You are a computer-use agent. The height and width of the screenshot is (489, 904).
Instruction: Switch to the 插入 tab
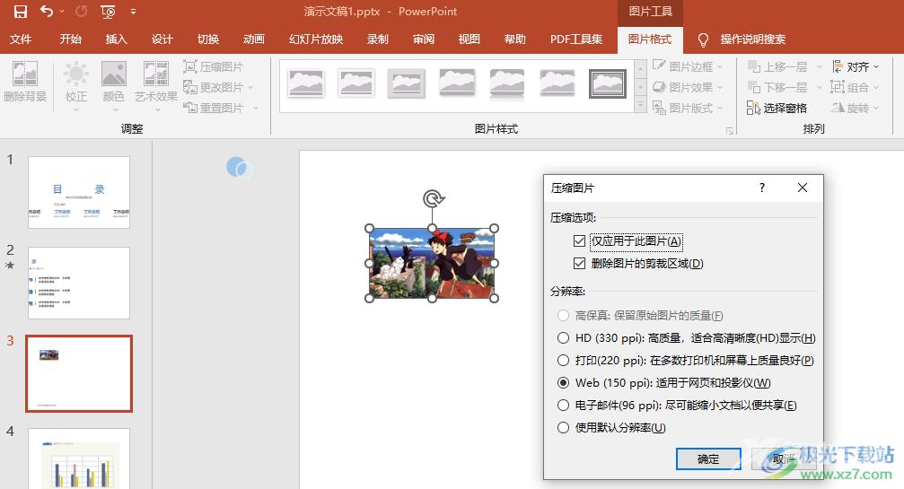pos(116,39)
